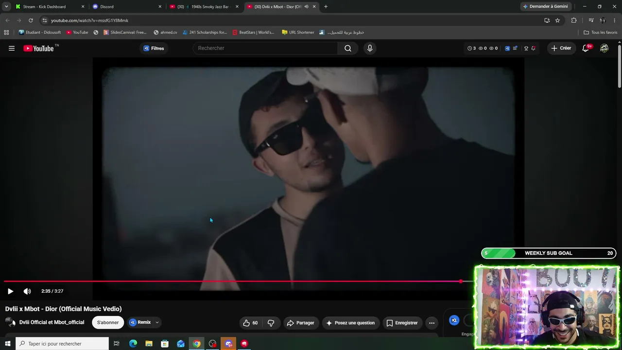The image size is (622, 350).
Task: Open File Explorer from the taskbar
Action: coord(149,344)
